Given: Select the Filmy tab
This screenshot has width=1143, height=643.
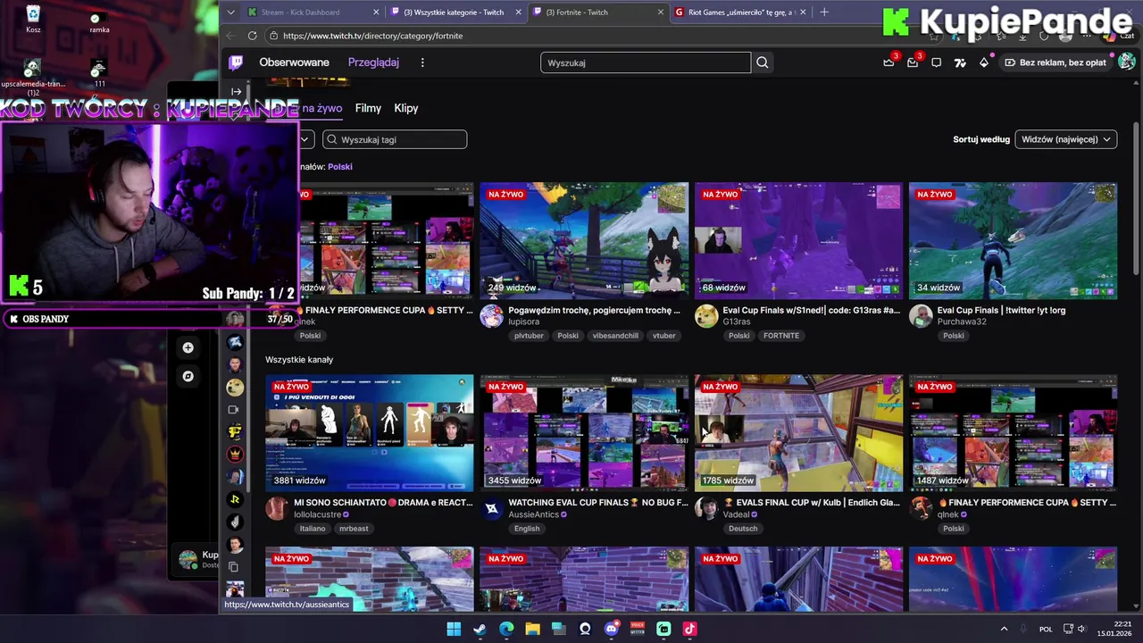Looking at the screenshot, I should [368, 108].
